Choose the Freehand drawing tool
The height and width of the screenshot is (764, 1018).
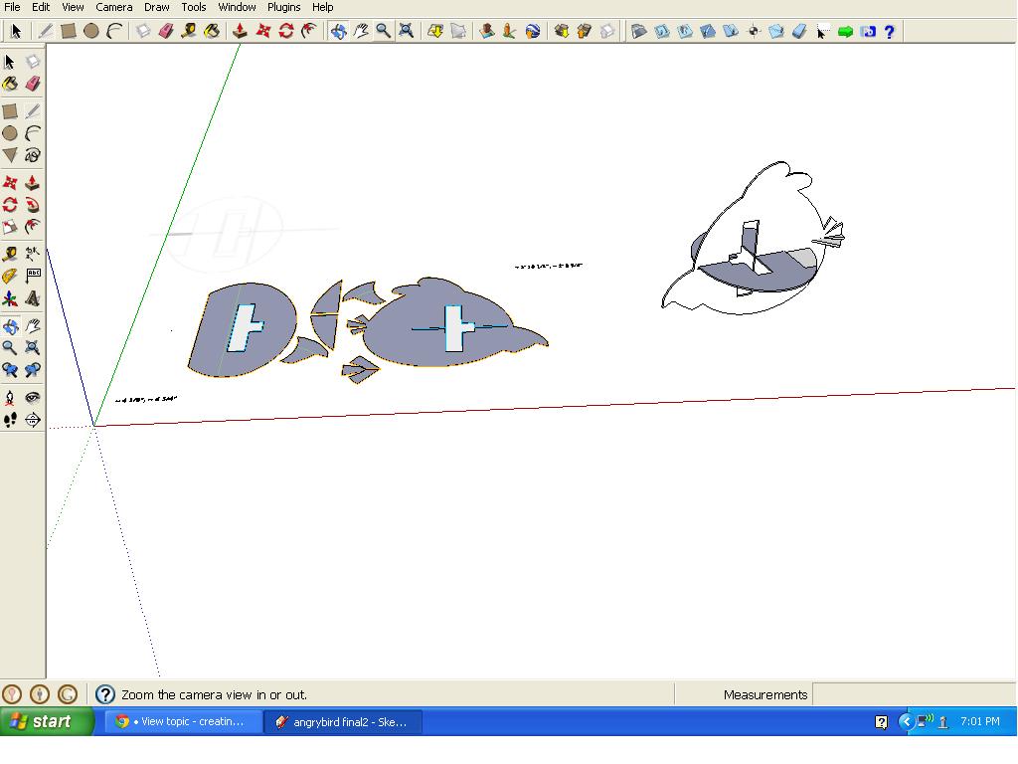(x=33, y=155)
